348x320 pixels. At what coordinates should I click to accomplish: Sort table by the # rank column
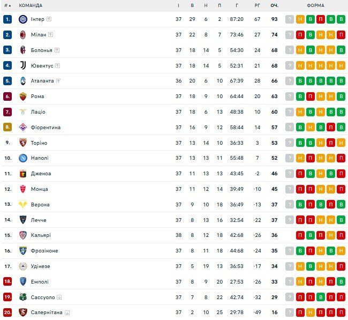(6, 5)
